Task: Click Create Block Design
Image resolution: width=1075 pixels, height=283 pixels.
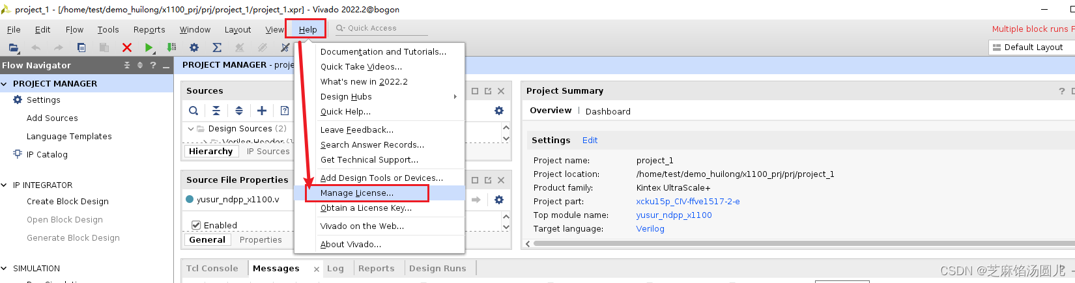Action: [x=68, y=201]
